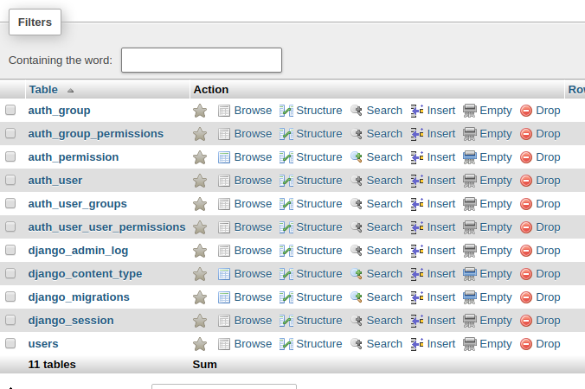The width and height of the screenshot is (585, 389).
Task: Click Empty icon for django_migrations table
Action: click(x=470, y=297)
